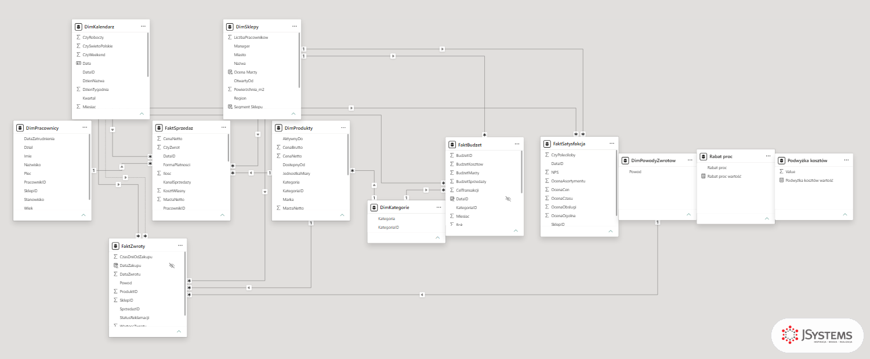This screenshot has width=870, height=359.
Task: Collapse the FaktSprzedaz table card
Action: pyautogui.click(x=222, y=215)
